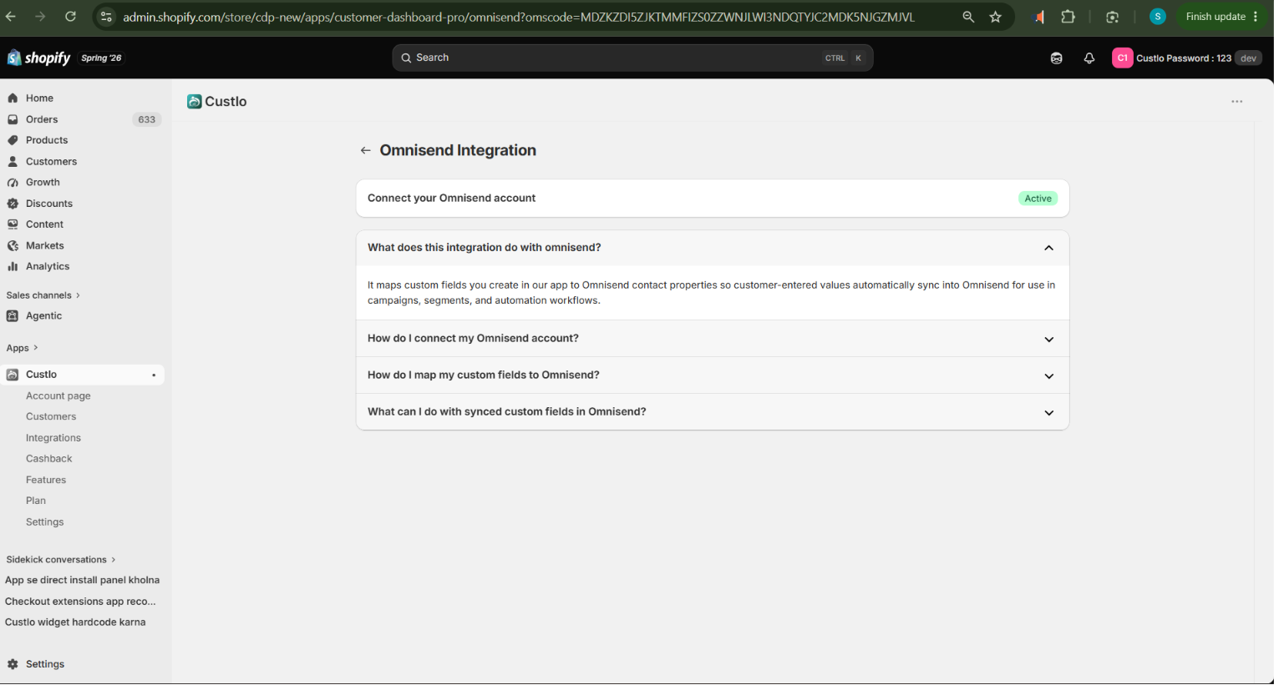The image size is (1274, 685).
Task: Expand the Apps section in sidebar
Action: click(x=23, y=348)
